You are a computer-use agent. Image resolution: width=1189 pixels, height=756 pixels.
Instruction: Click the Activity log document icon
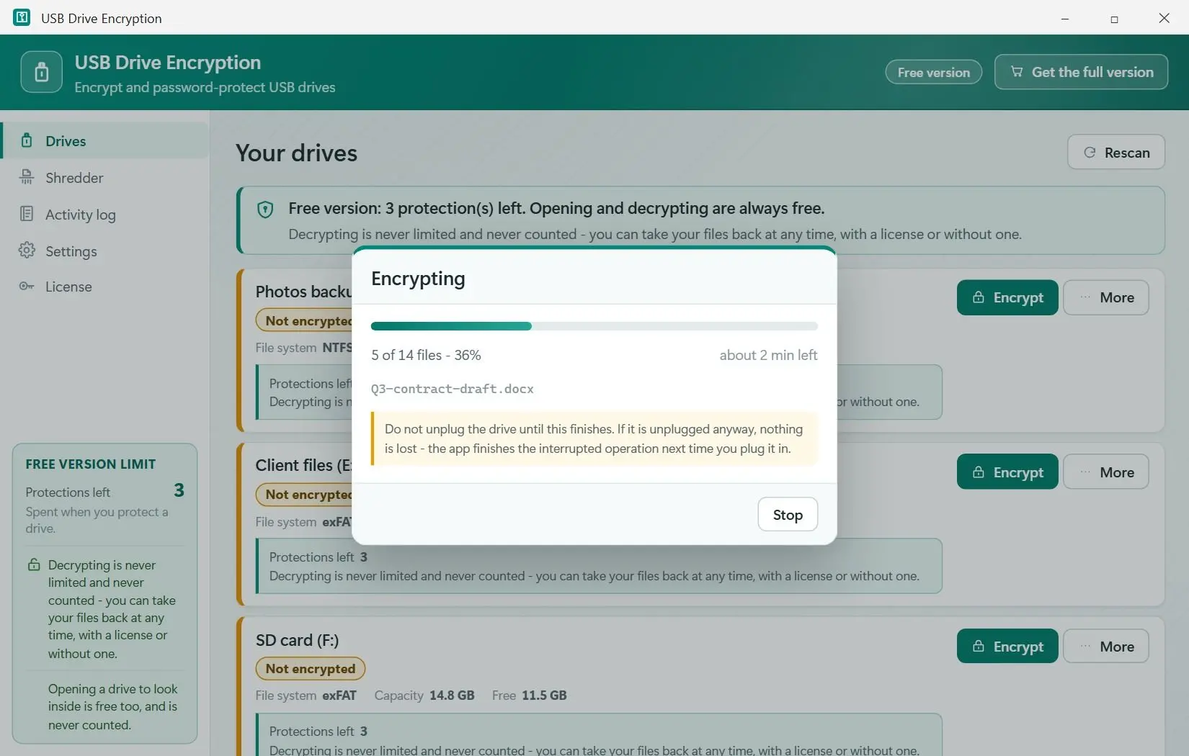point(27,214)
